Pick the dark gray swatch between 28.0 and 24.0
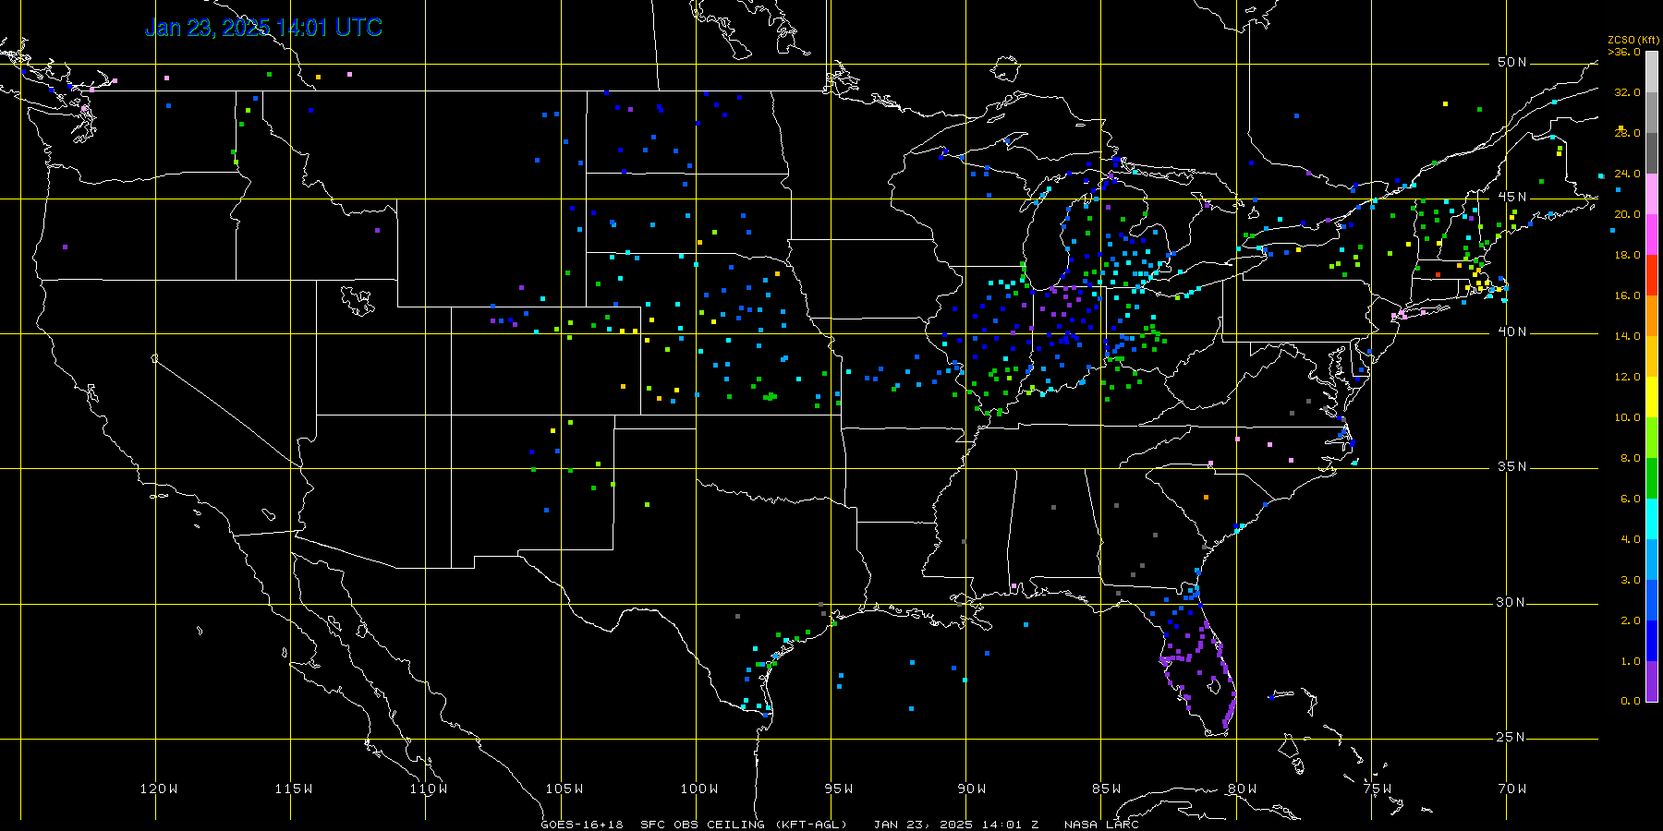 point(1652,153)
